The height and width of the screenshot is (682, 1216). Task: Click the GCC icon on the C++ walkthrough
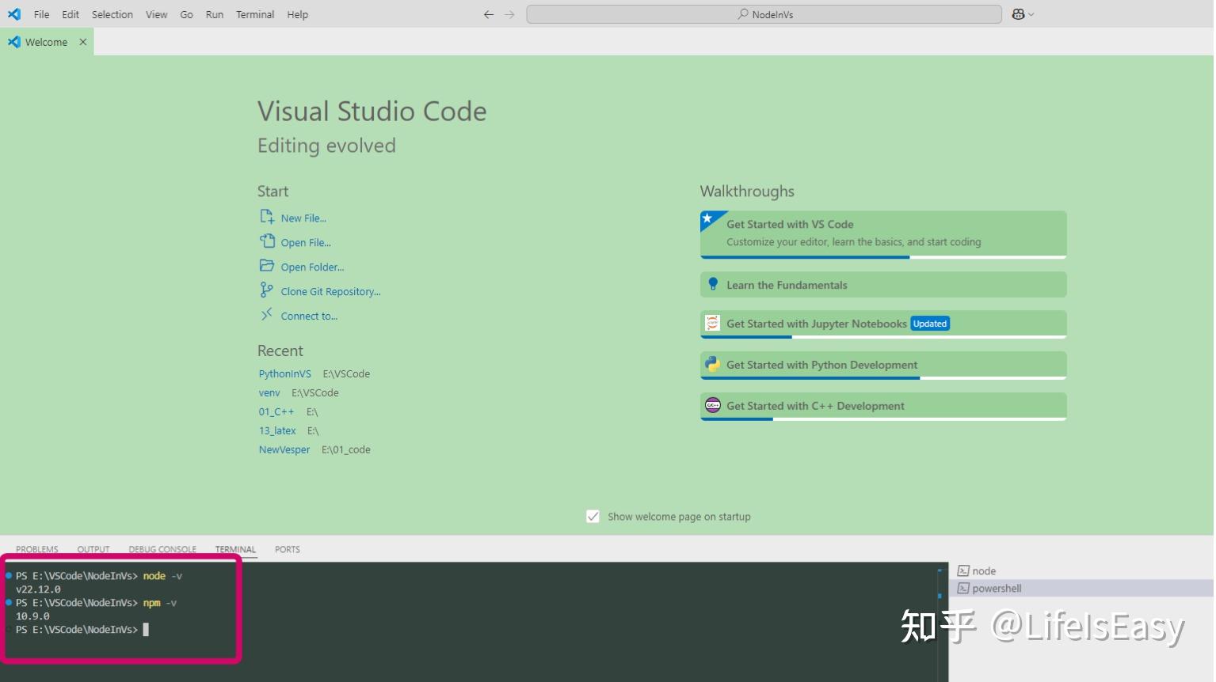(712, 404)
